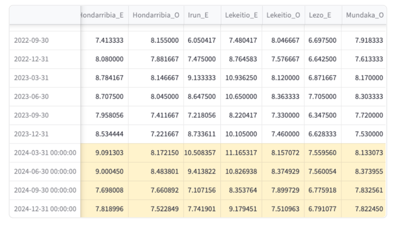
Task: Select row index 2024-06-30 00:00:00
Action: 45,171
